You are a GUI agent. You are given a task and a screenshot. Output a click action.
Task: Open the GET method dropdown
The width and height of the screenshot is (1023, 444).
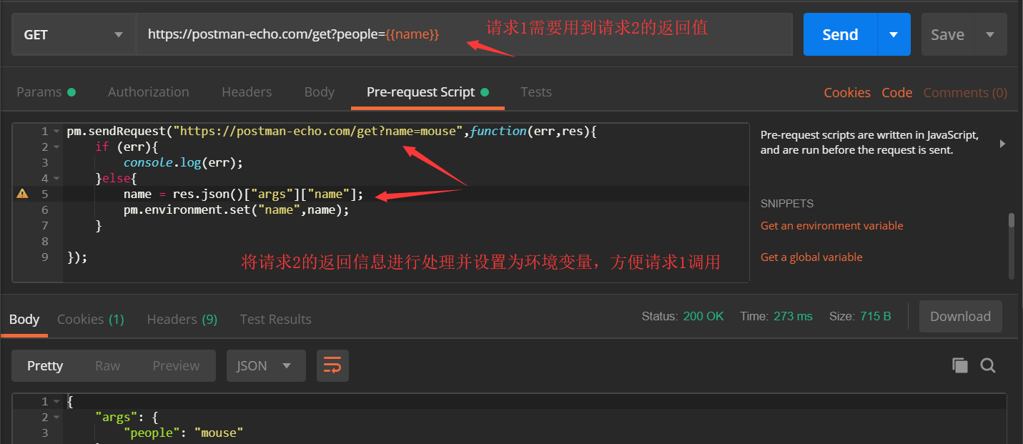(x=74, y=34)
